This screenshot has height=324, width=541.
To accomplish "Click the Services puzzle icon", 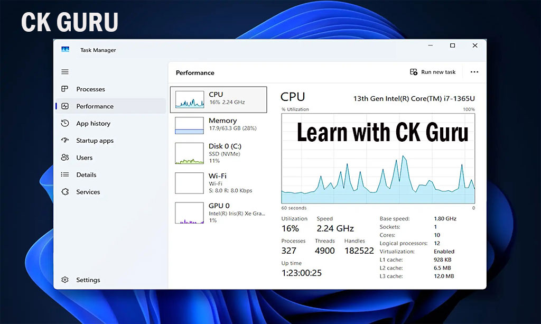I will click(x=65, y=191).
